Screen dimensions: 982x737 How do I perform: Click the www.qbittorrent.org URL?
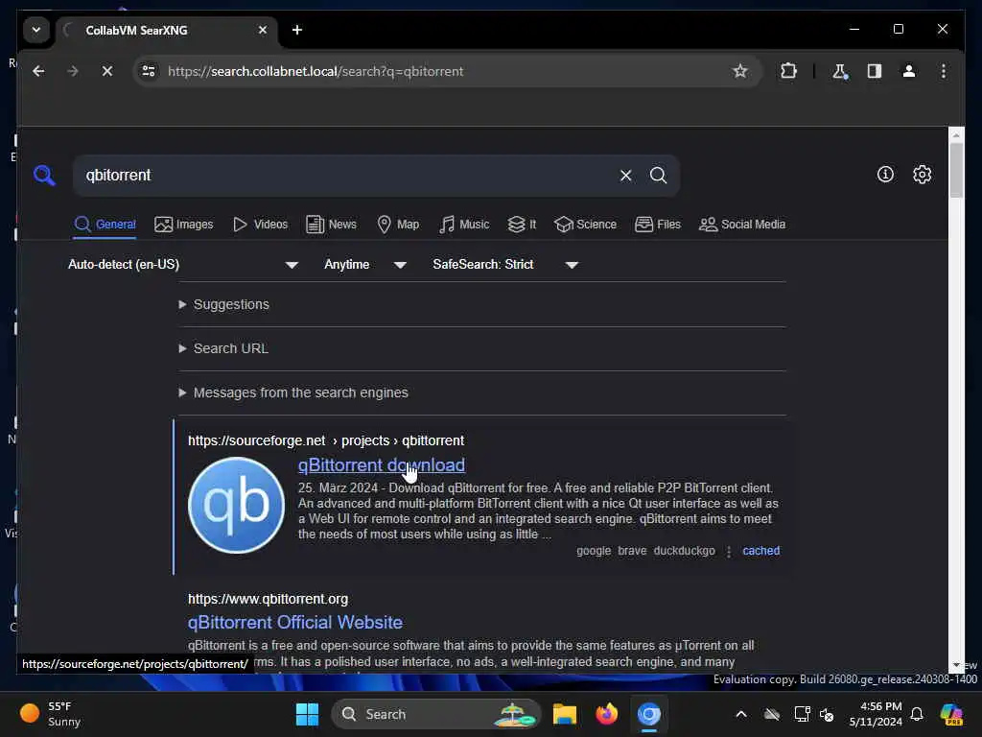(269, 599)
